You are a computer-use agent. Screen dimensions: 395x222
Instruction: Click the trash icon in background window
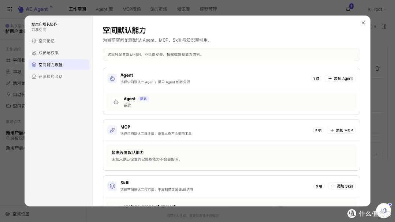point(377,68)
